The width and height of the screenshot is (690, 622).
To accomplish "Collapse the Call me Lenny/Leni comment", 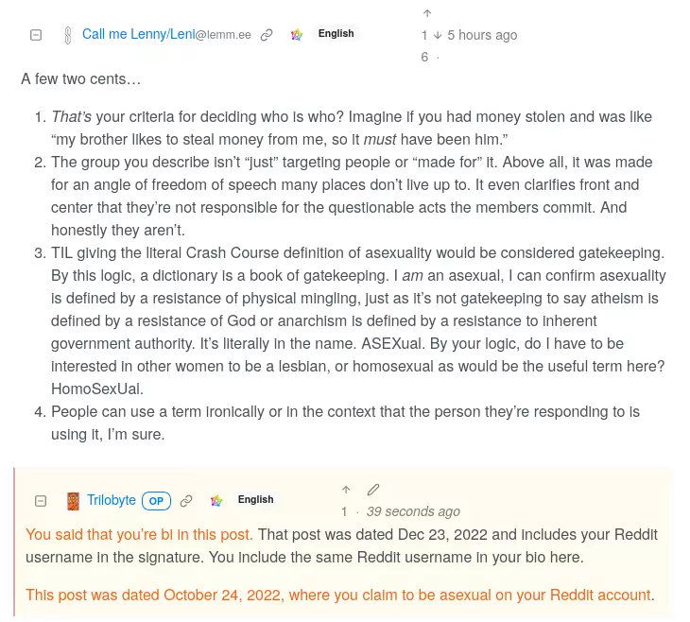I will (36, 35).
